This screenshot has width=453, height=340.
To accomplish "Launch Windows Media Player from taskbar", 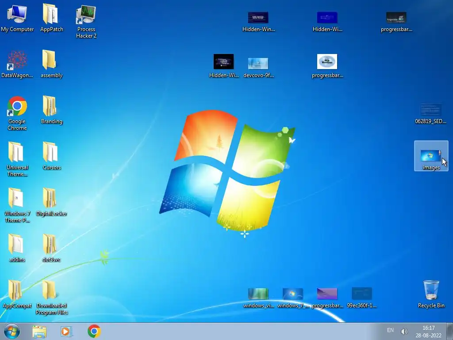I will point(66,331).
